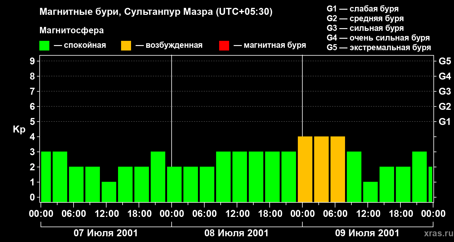Select the "08 Июля 2001" date label
The width and height of the screenshot is (454, 242).
[237, 233]
